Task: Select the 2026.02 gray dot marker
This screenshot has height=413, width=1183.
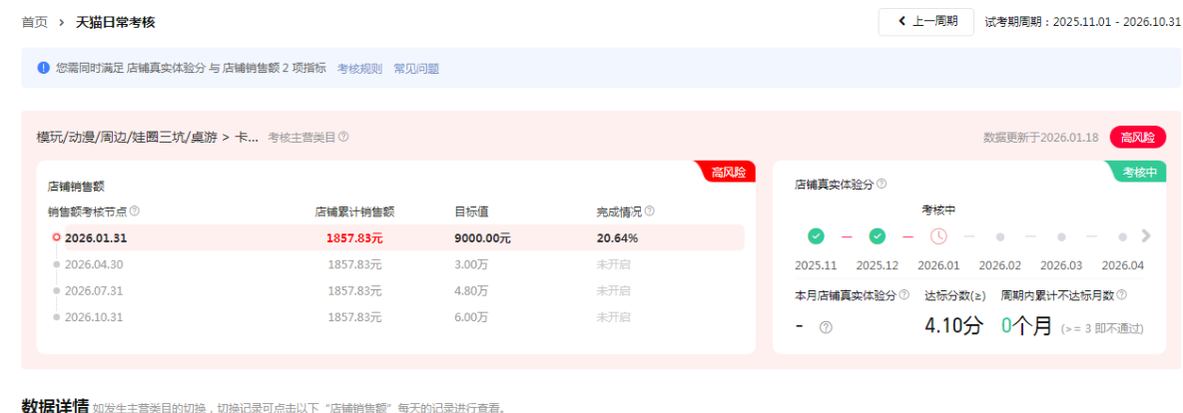Action: (x=999, y=236)
